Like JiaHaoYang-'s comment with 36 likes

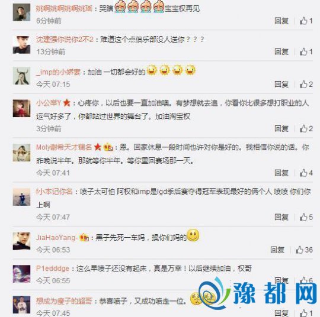click(x=304, y=250)
